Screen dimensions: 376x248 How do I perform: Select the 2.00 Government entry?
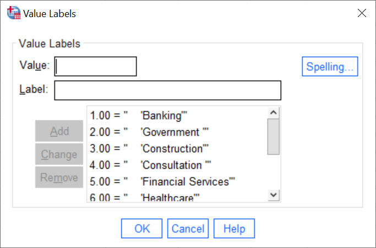point(177,132)
